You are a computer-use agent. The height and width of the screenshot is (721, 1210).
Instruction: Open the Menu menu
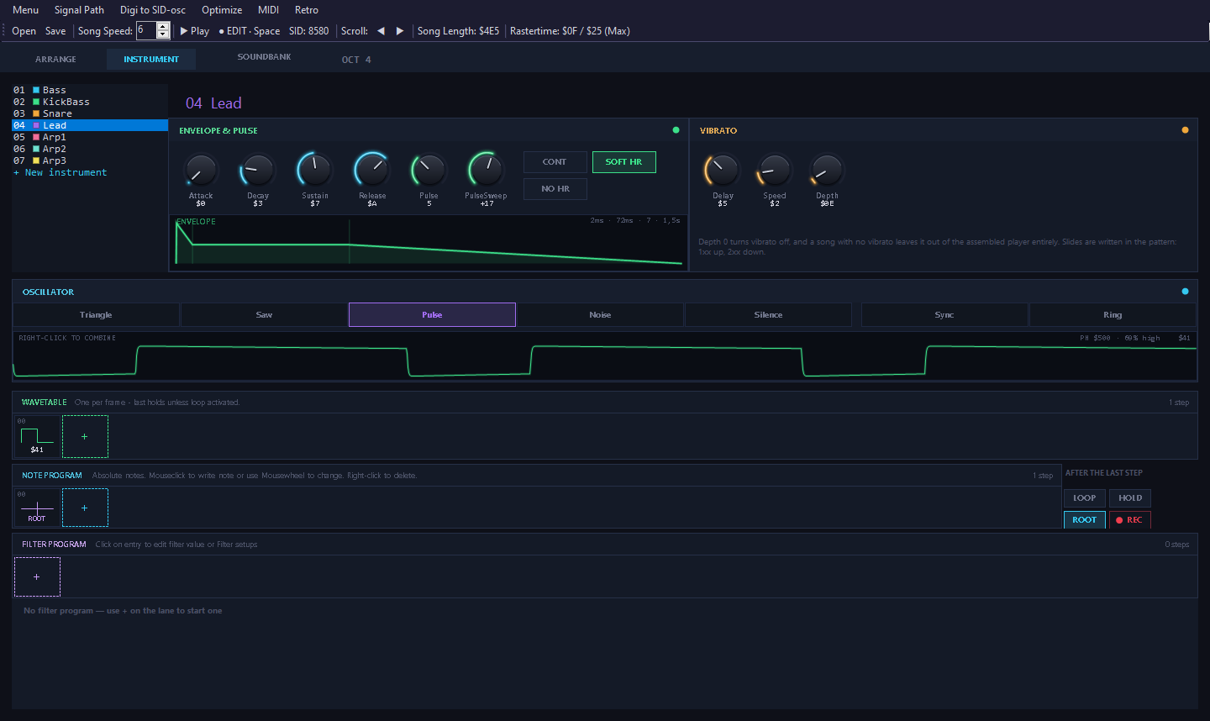[25, 10]
